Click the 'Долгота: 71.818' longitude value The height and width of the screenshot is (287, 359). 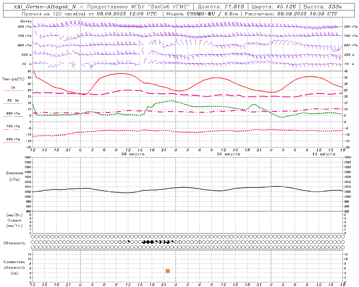point(221,7)
